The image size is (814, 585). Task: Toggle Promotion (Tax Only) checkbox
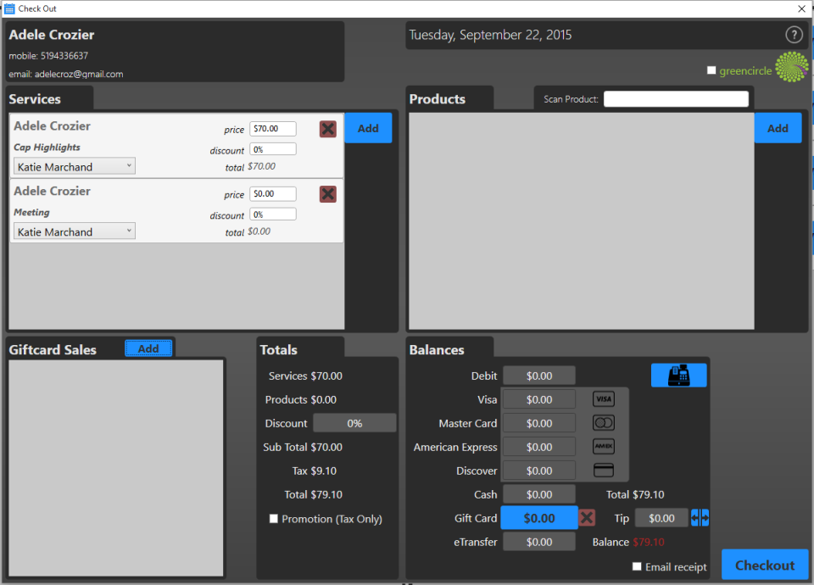tap(273, 519)
